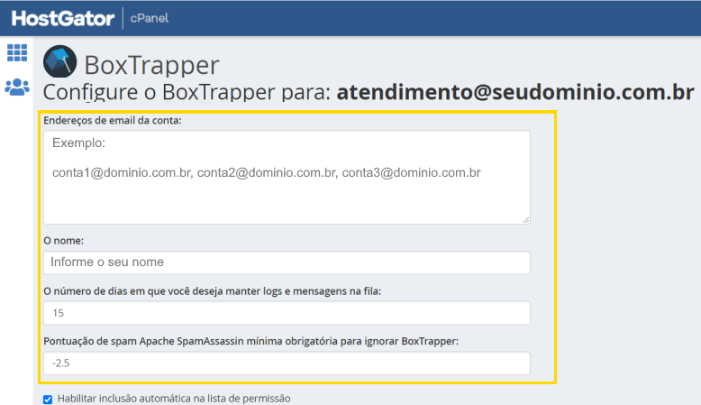Click the 'Pontuação de spam Apache SpamAssassin' label
The image size is (701, 405).
250,341
